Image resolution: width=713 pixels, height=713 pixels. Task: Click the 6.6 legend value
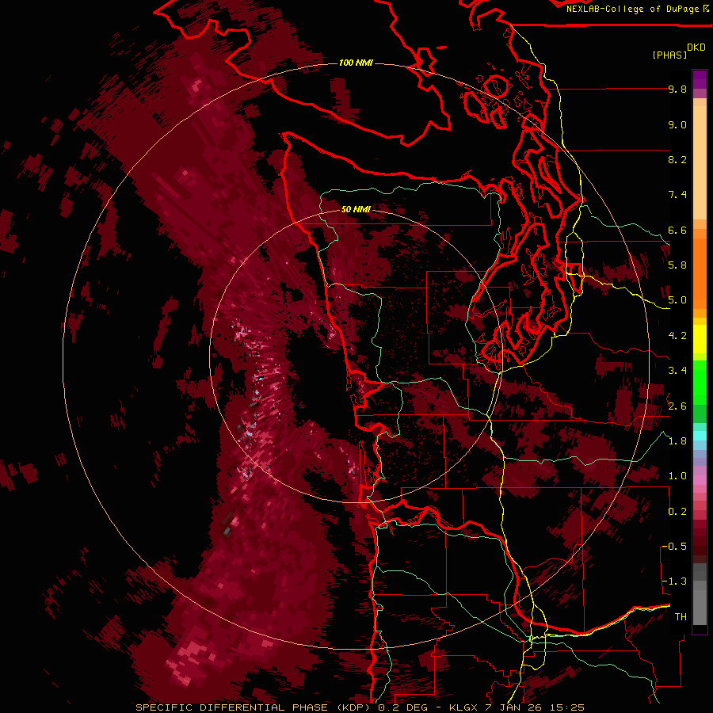(677, 230)
